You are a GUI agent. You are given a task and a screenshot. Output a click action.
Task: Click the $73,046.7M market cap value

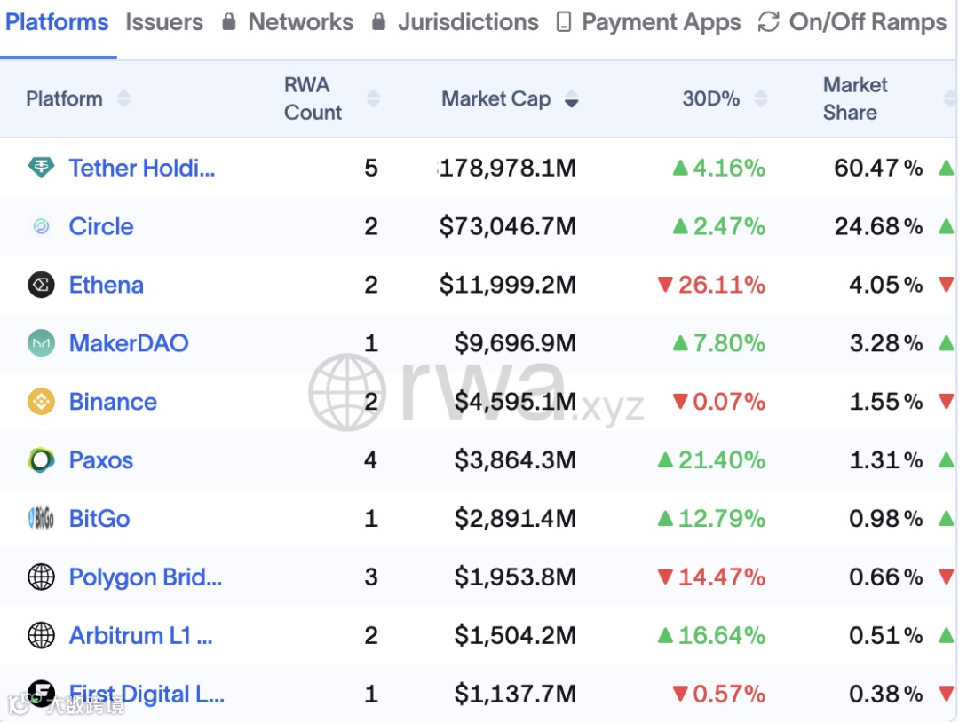(x=508, y=226)
